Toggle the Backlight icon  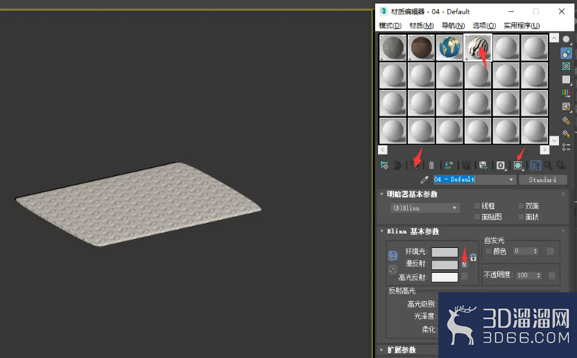[x=567, y=53]
